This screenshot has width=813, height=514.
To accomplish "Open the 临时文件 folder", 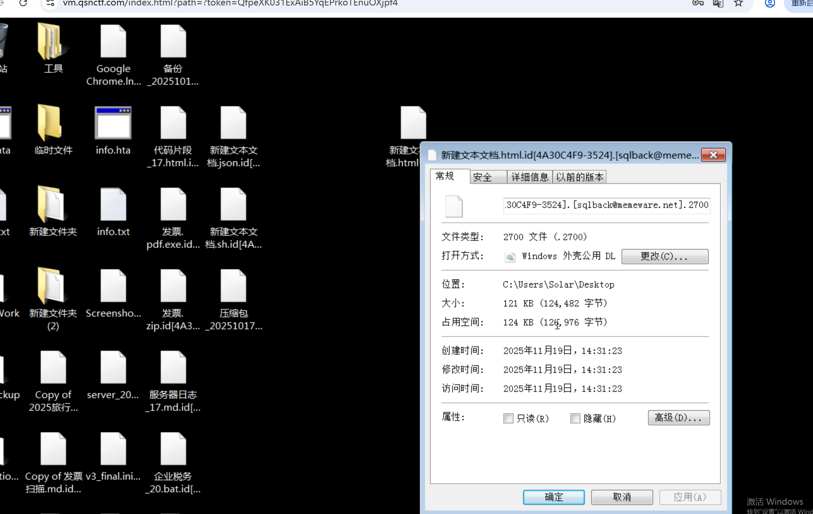I will tap(50, 123).
